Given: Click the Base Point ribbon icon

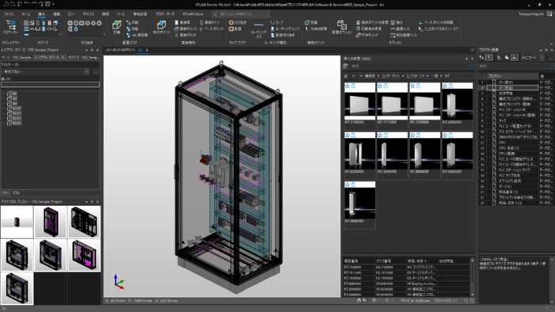Looking at the screenshot, I should (201, 29).
